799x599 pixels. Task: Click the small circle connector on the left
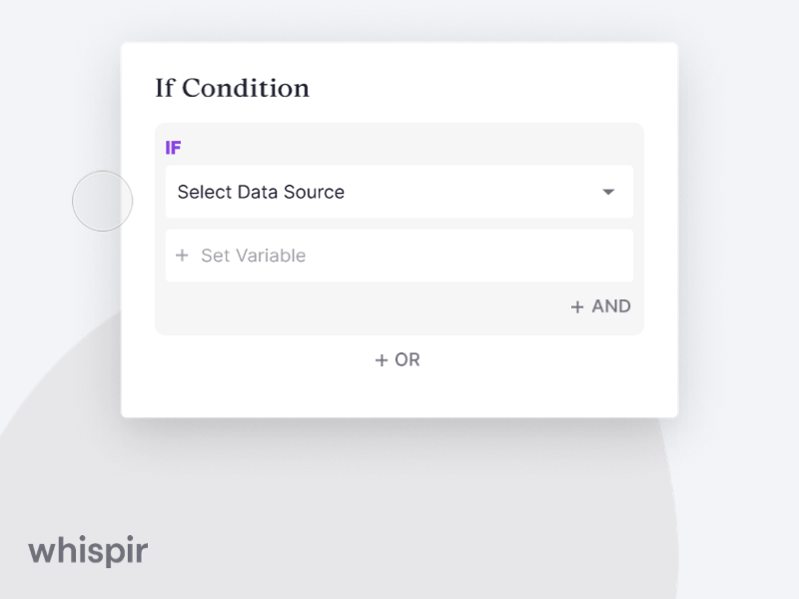click(103, 201)
